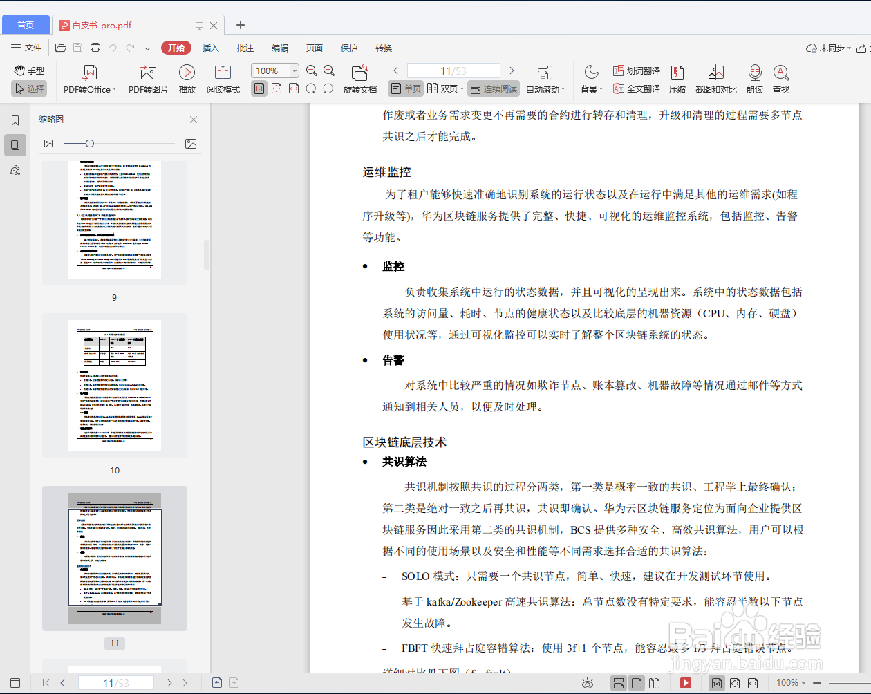Click the fit width icon in toolbar

click(294, 88)
